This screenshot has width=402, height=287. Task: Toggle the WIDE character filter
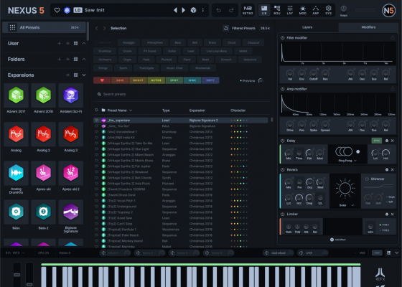(192, 80)
